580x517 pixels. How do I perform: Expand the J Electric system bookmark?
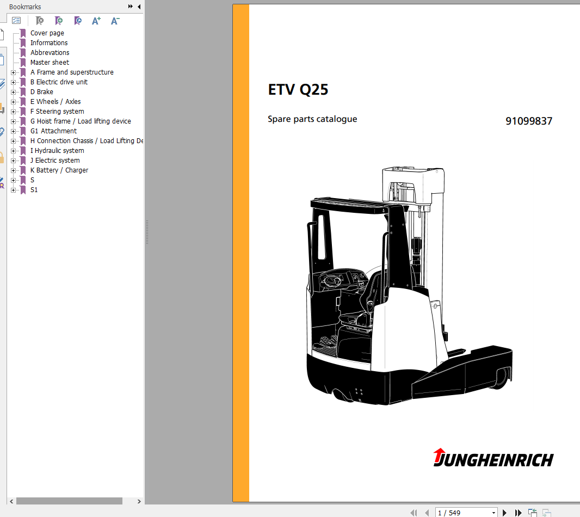13,161
